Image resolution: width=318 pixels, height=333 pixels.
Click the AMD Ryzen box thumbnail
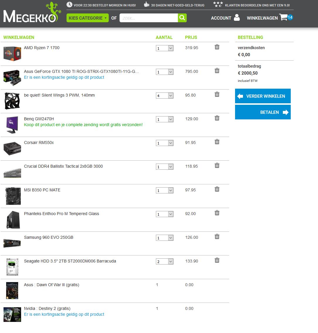click(12, 54)
